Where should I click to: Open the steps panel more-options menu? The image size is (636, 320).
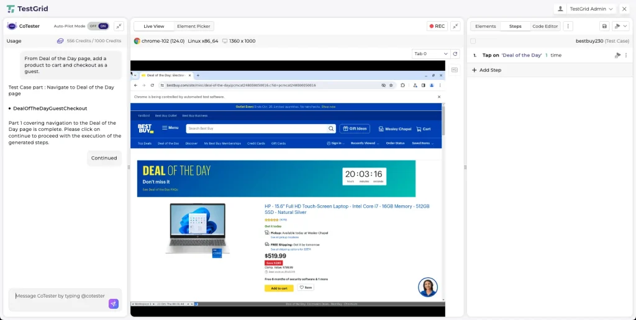(568, 26)
